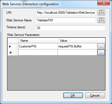
Task: Click the Timeout (secs) input field
Action: 71,28
